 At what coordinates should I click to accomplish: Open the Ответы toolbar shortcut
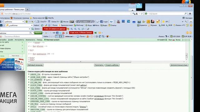click(112, 25)
